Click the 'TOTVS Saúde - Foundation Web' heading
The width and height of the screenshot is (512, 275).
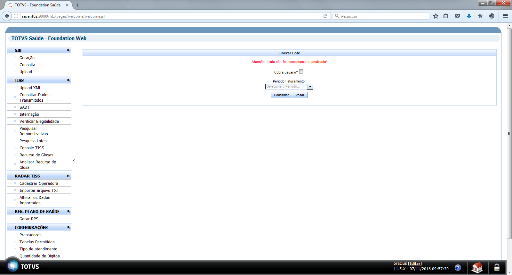(x=49, y=38)
